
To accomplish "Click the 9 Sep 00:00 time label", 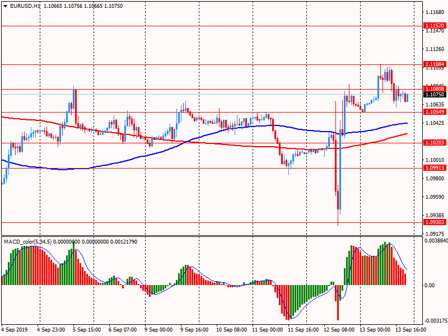I will [x=158, y=330].
